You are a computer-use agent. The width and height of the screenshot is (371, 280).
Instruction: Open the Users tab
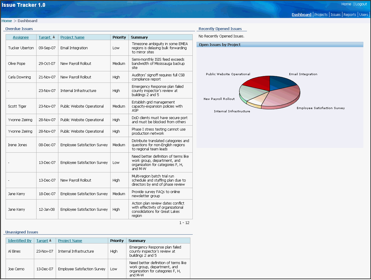[x=363, y=14]
